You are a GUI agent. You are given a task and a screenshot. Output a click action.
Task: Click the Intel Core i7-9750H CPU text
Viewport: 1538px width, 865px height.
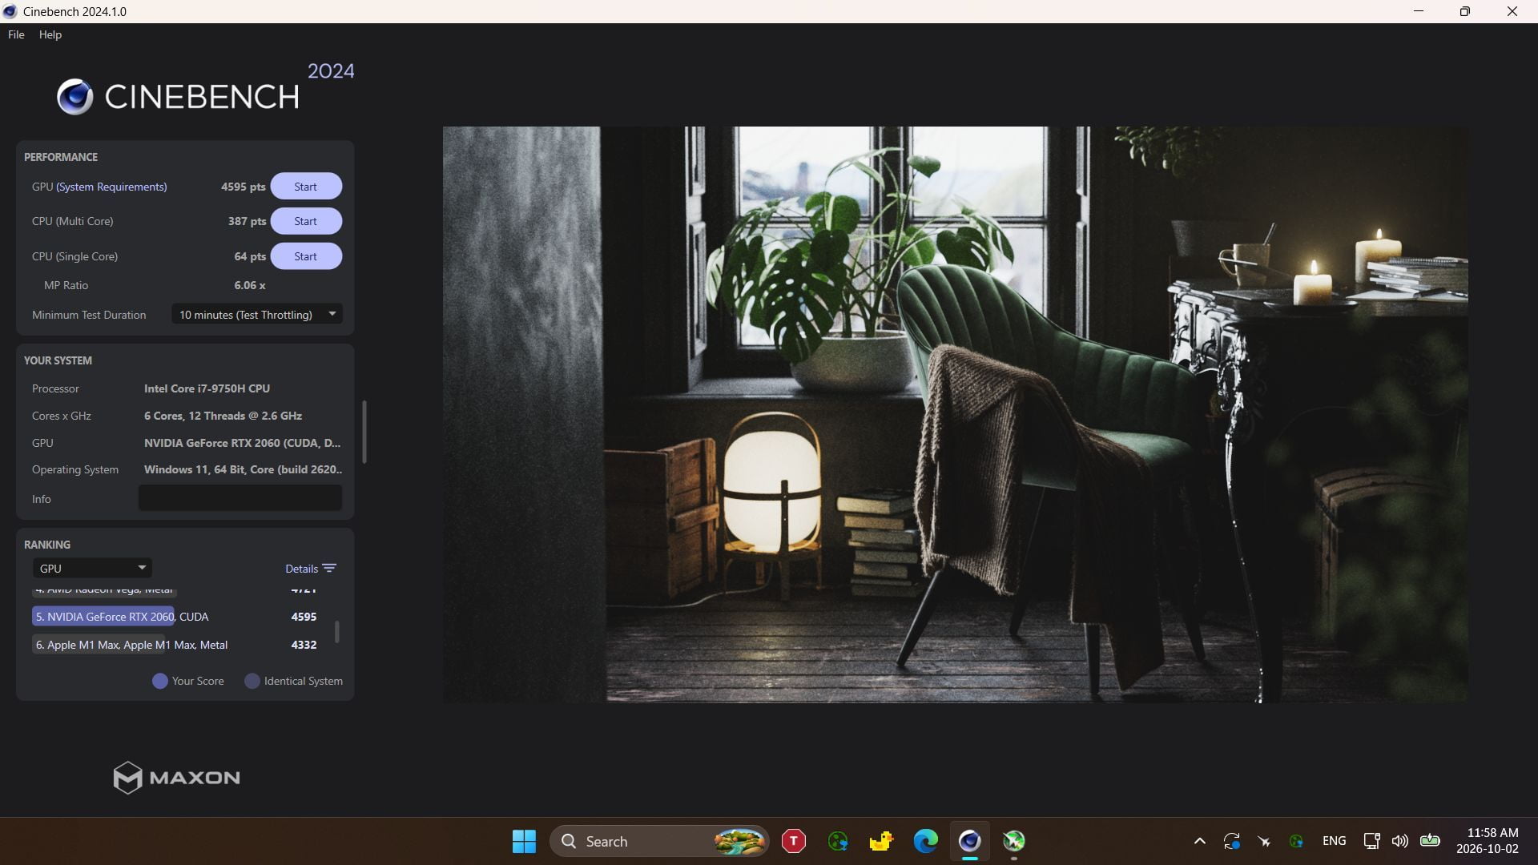tap(207, 388)
